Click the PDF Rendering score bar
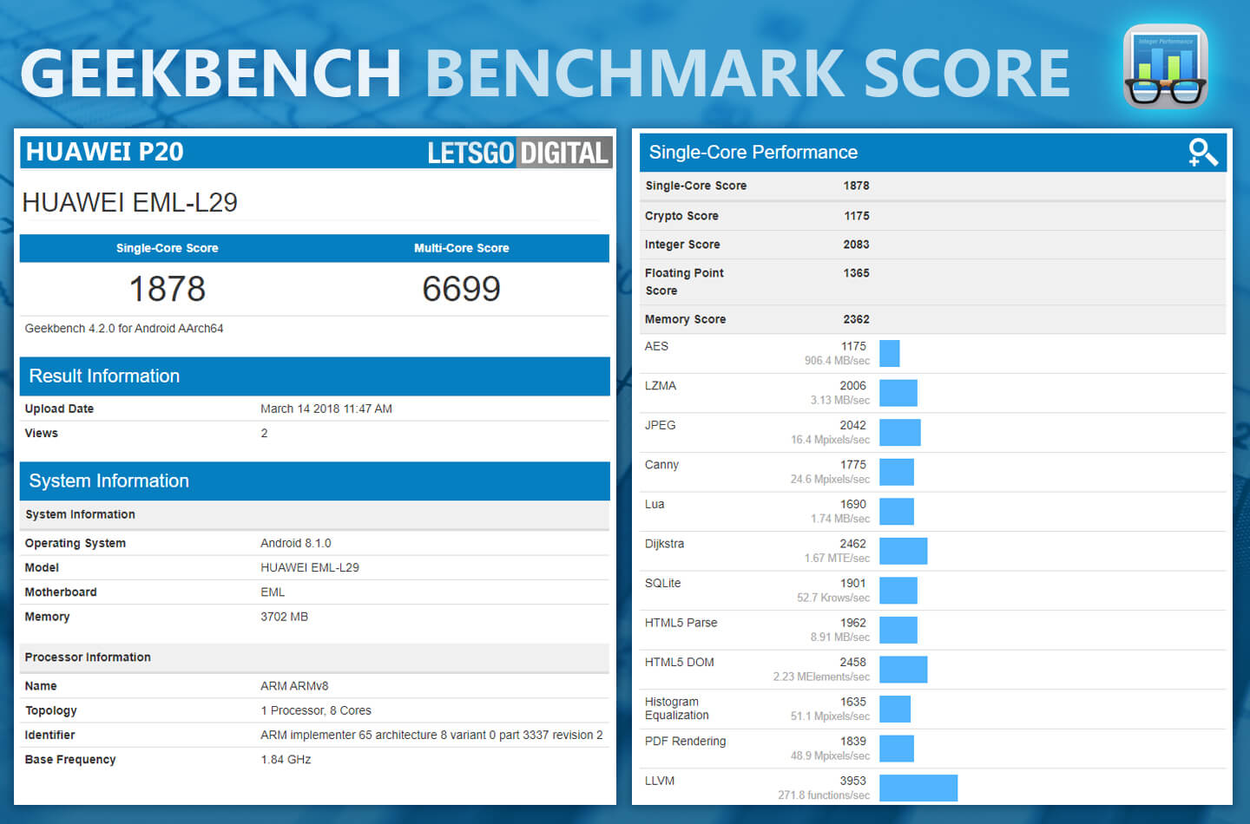 897,749
